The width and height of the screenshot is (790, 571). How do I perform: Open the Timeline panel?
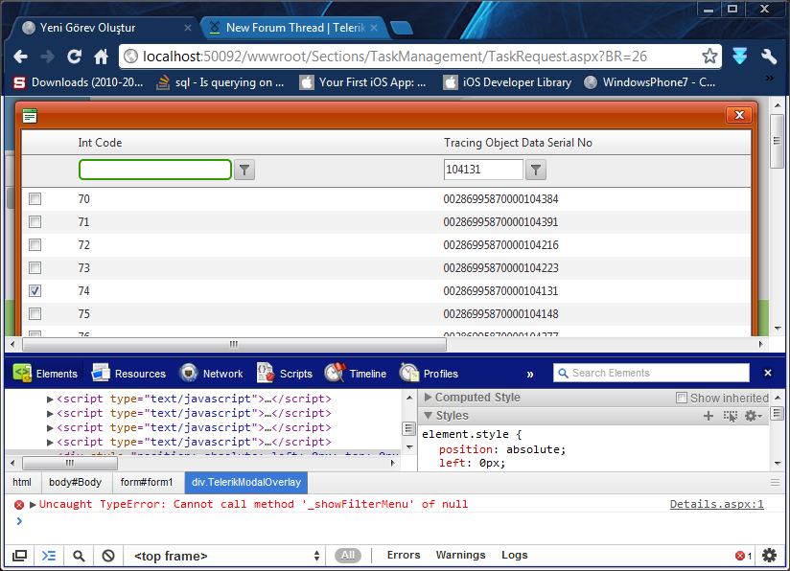(356, 374)
